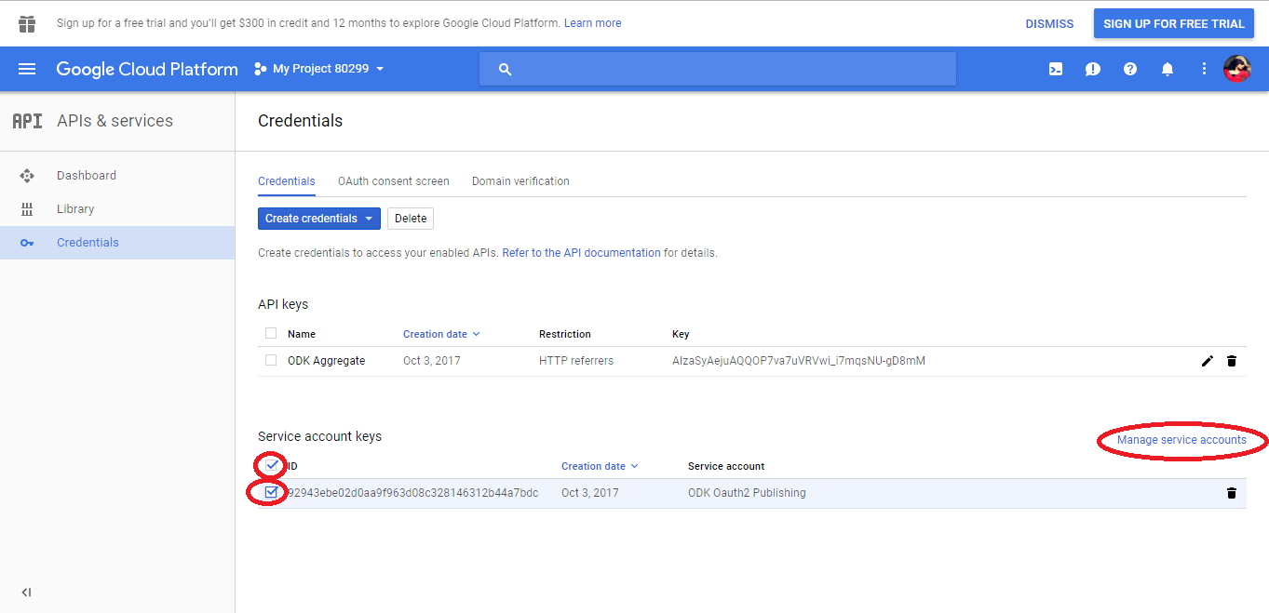
Task: Sort service account keys by Creation date
Action: (600, 466)
